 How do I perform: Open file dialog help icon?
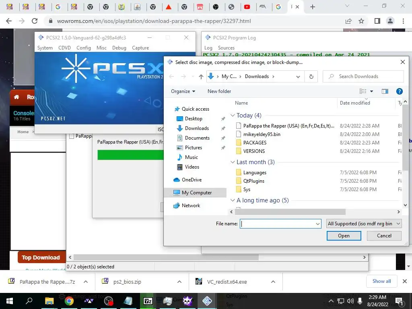400,91
